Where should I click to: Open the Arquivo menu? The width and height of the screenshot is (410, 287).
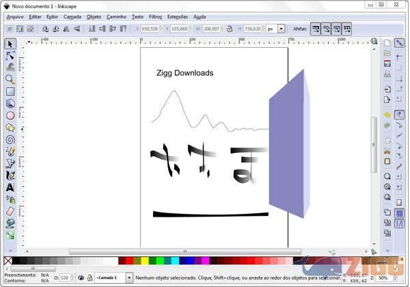pyautogui.click(x=14, y=16)
